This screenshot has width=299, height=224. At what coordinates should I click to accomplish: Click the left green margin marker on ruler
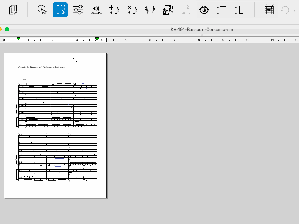pos(18,39)
